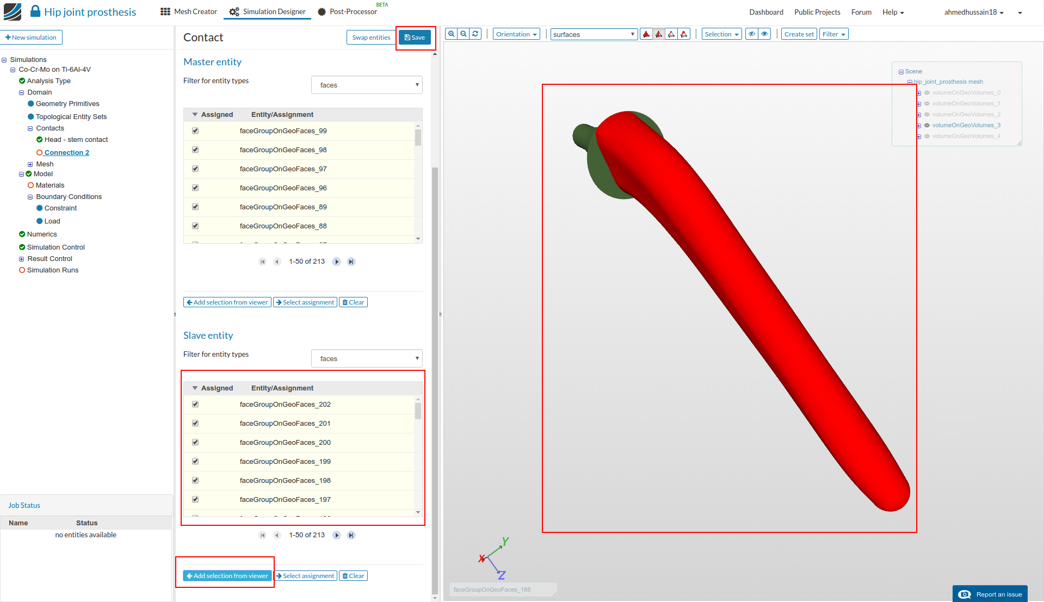The height and width of the screenshot is (602, 1044).
Task: Toggle visibility of volumeOnGeoVolumes_3
Action: pos(927,125)
